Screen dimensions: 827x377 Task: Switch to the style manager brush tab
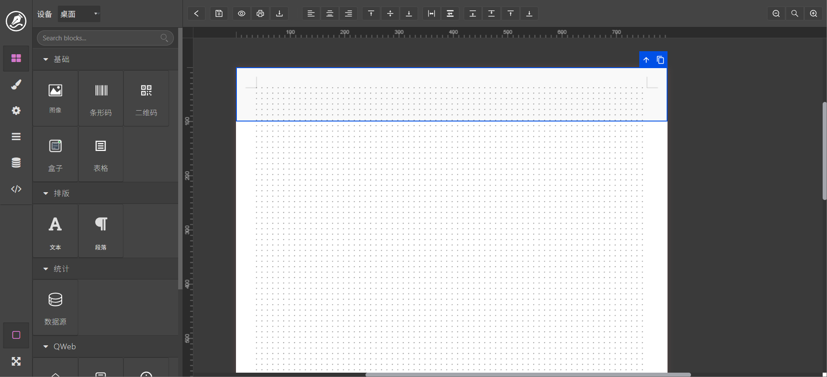(16, 85)
